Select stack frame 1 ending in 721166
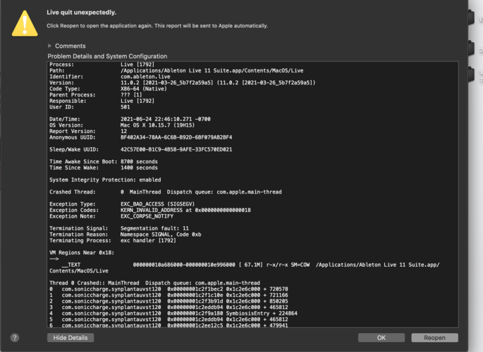Viewport: 483px width, 352px height. (169, 295)
